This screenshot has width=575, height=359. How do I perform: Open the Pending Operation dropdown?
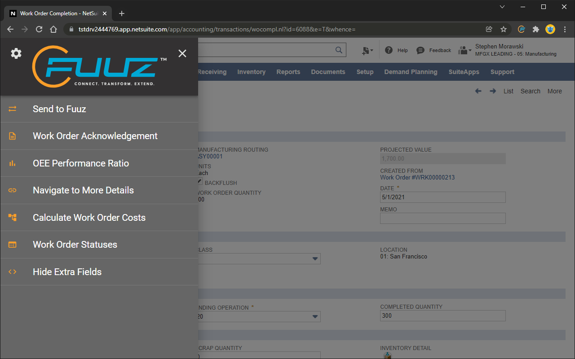tap(314, 316)
